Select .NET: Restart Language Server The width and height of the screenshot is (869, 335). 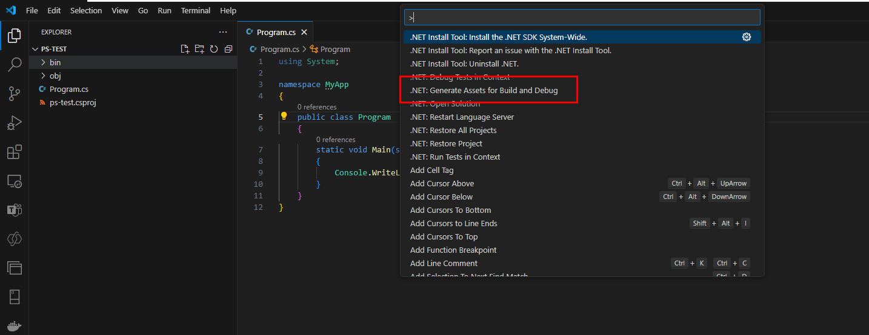582,117
